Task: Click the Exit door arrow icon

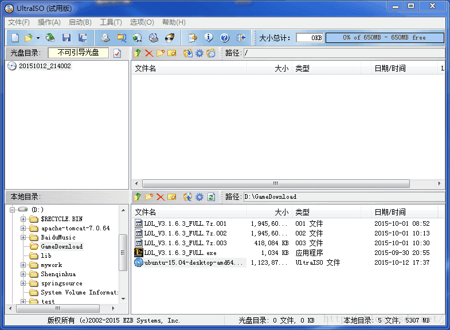Action: (241, 38)
